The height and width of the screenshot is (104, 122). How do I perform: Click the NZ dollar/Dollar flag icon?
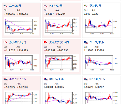[86, 79]
